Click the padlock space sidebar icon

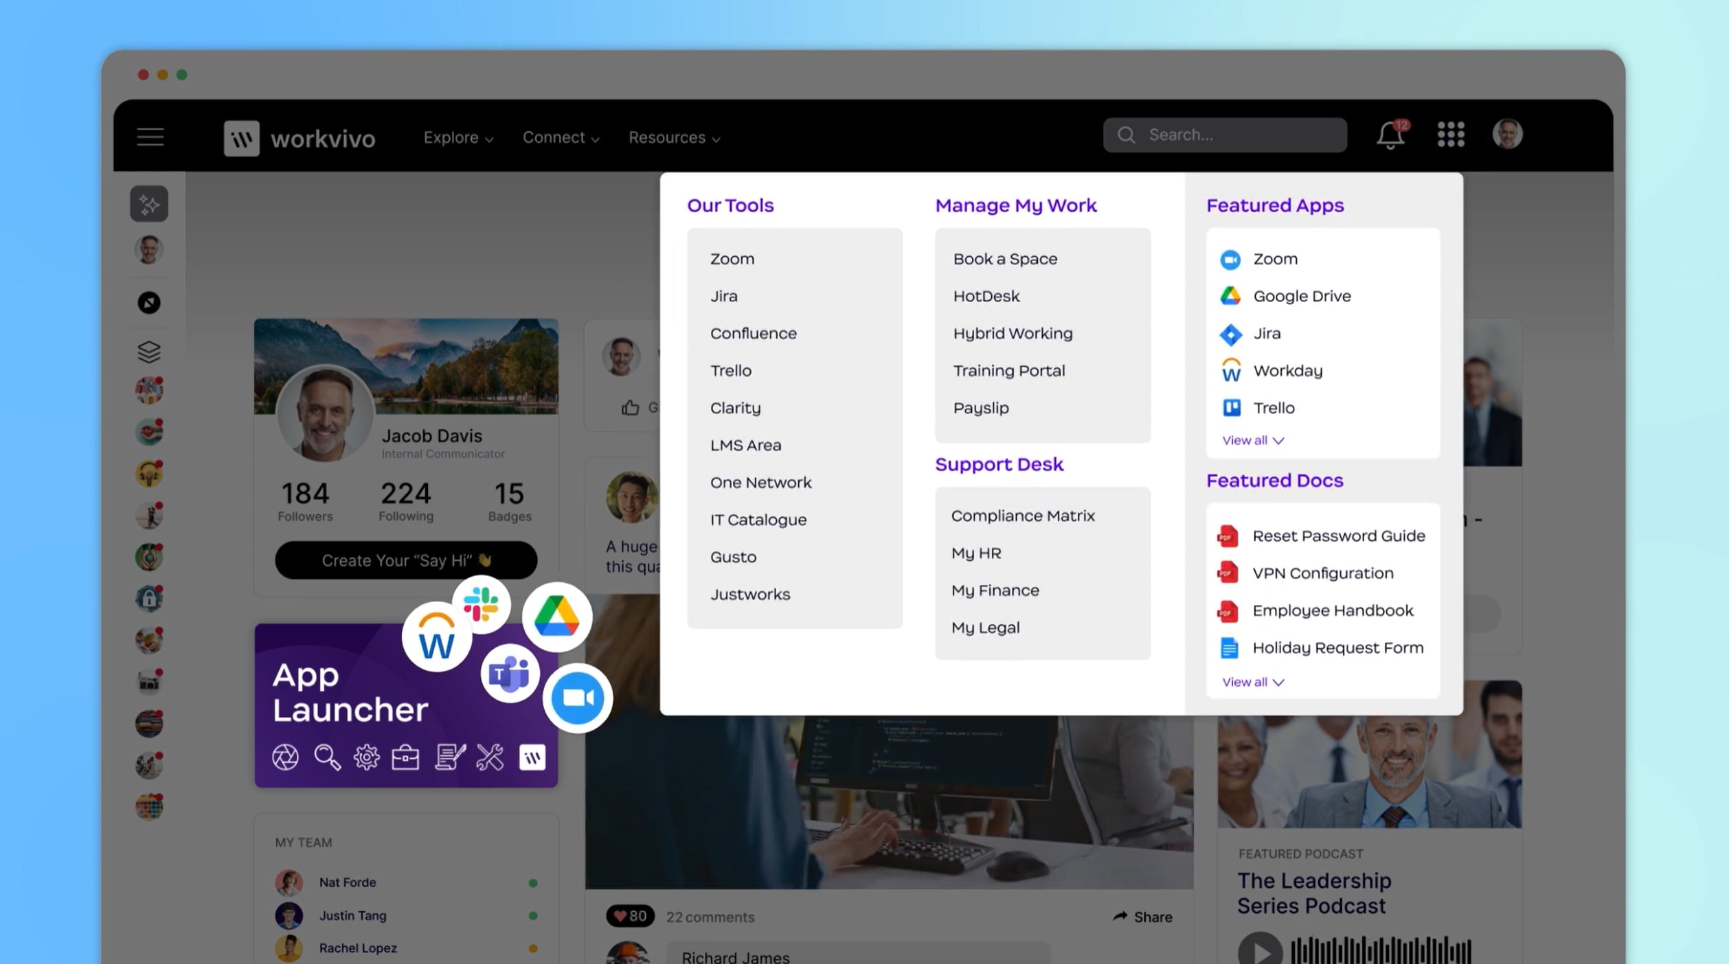pos(149,599)
